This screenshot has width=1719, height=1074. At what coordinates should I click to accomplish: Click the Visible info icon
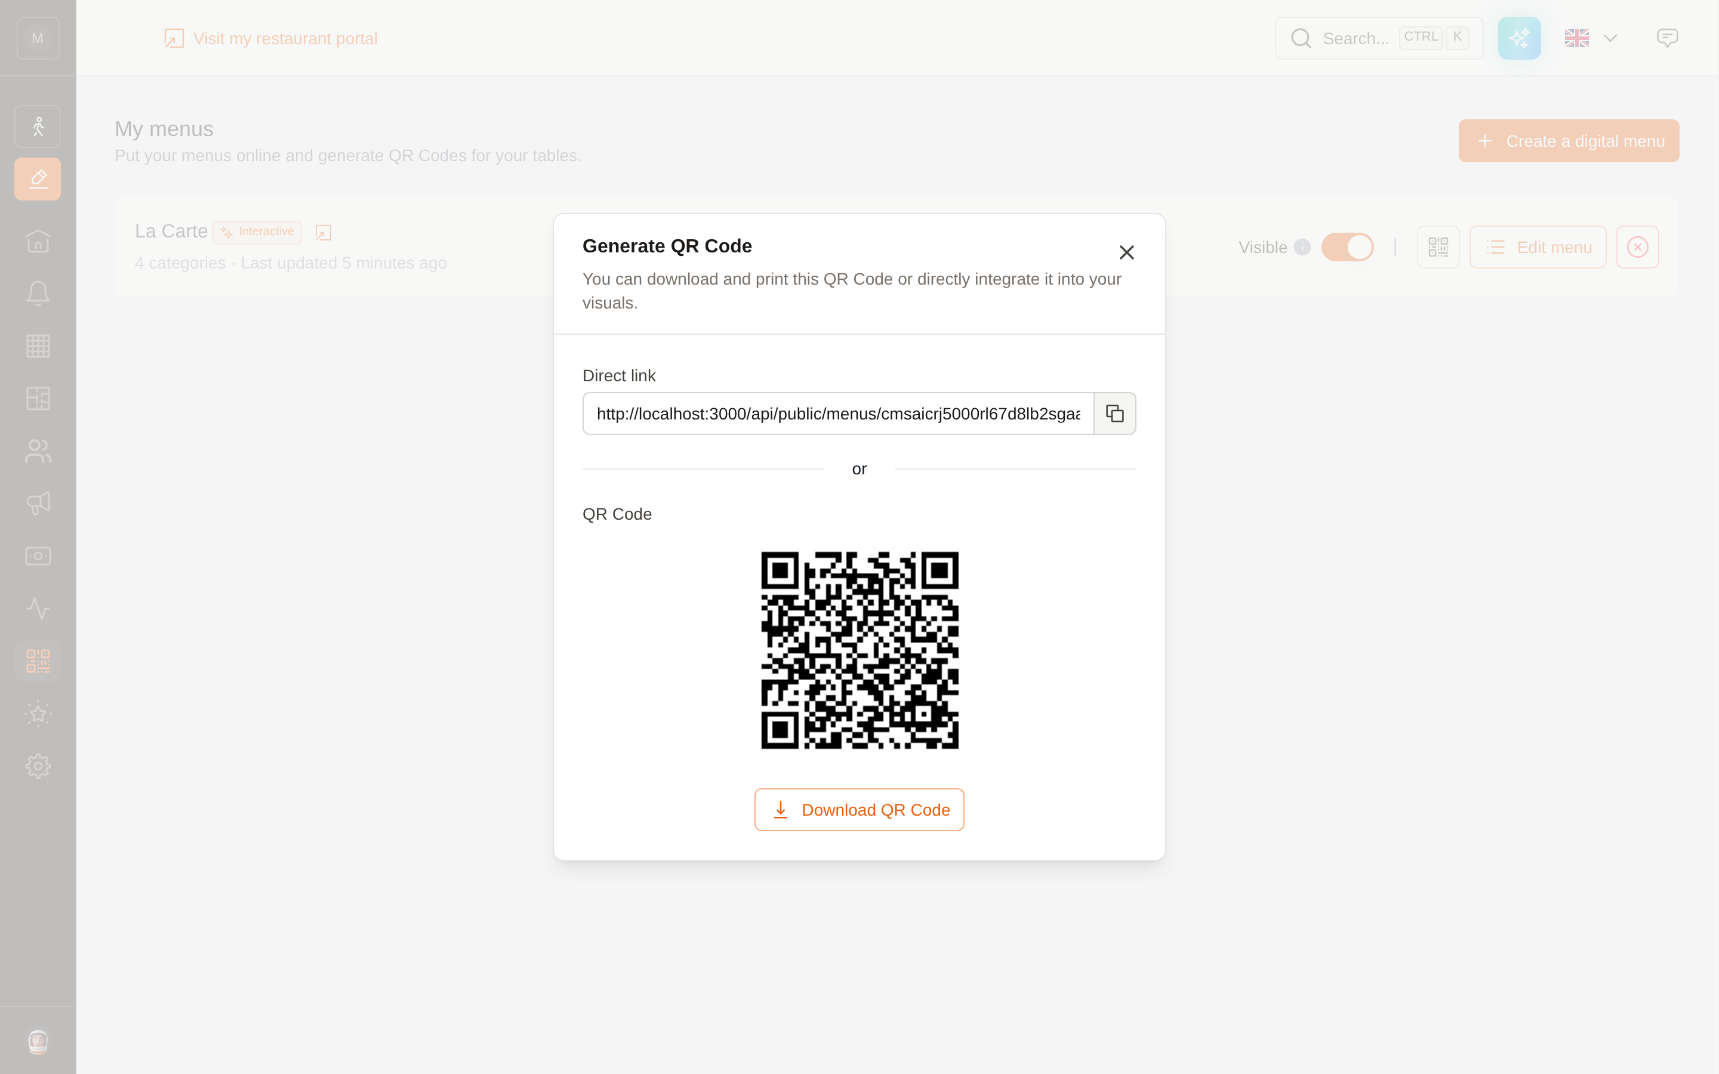pyautogui.click(x=1302, y=247)
